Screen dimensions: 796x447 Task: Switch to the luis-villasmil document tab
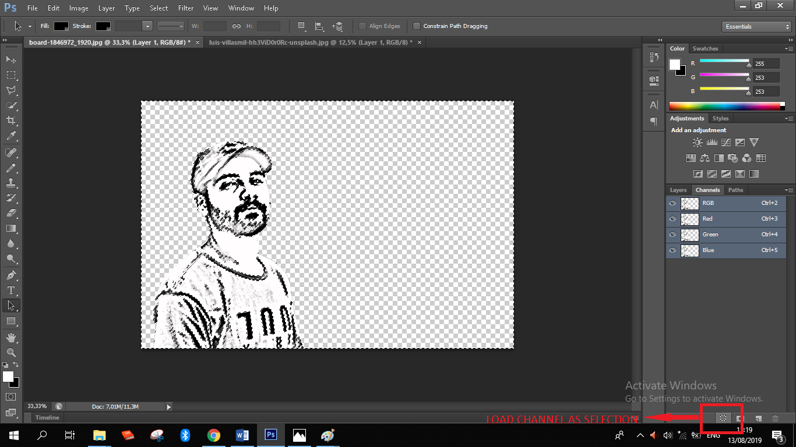(310, 42)
